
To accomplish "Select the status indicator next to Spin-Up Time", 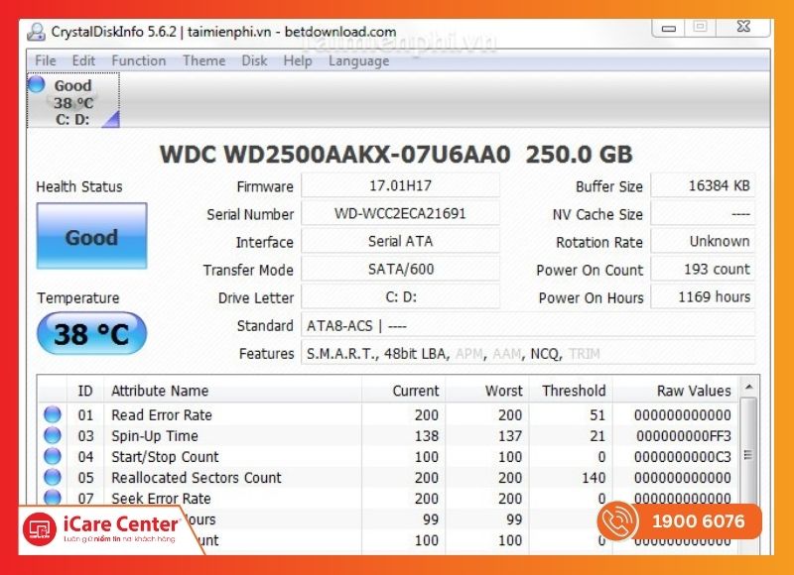I will (x=53, y=435).
